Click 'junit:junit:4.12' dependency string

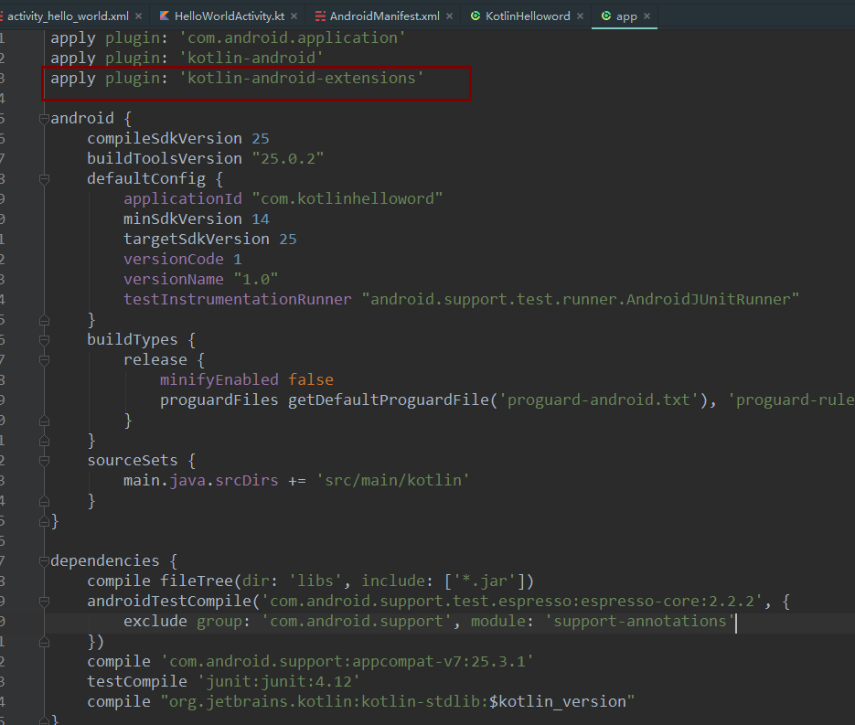[278, 682]
